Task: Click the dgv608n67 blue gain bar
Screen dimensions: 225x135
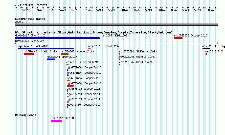Action: coord(57,38)
